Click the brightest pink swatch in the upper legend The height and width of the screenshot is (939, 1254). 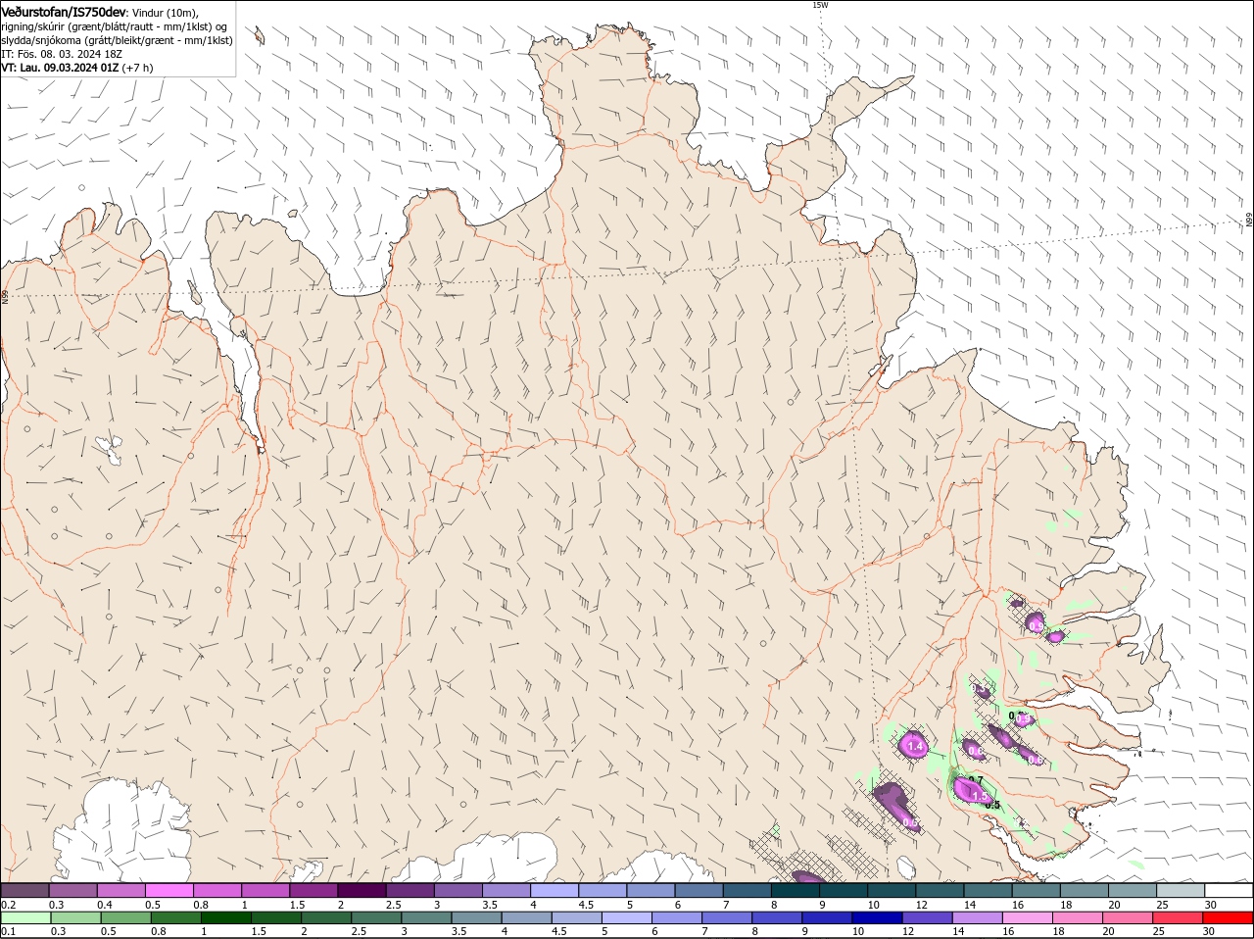click(169, 891)
